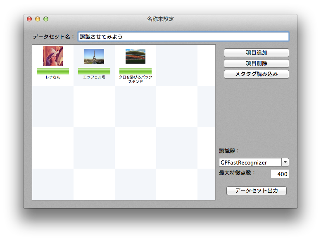Click the エッフェル塔 item name label
Viewport: 321px width, 241px height.
[x=94, y=77]
